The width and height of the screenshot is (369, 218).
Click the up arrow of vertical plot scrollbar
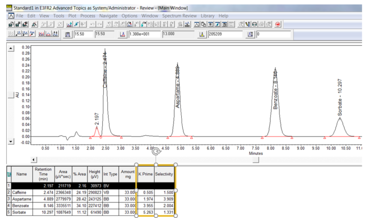pyautogui.click(x=11, y=48)
